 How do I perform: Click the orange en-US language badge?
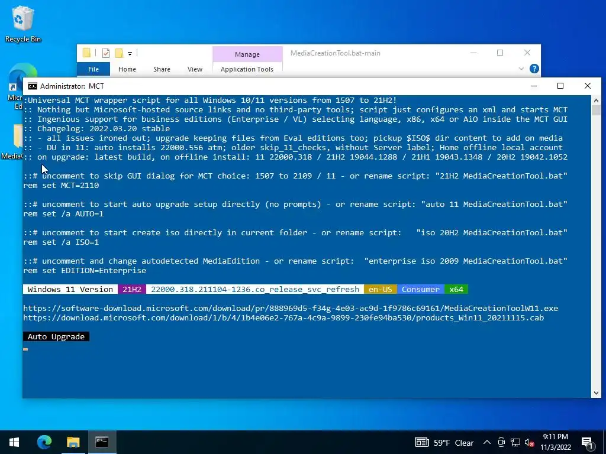(381, 289)
